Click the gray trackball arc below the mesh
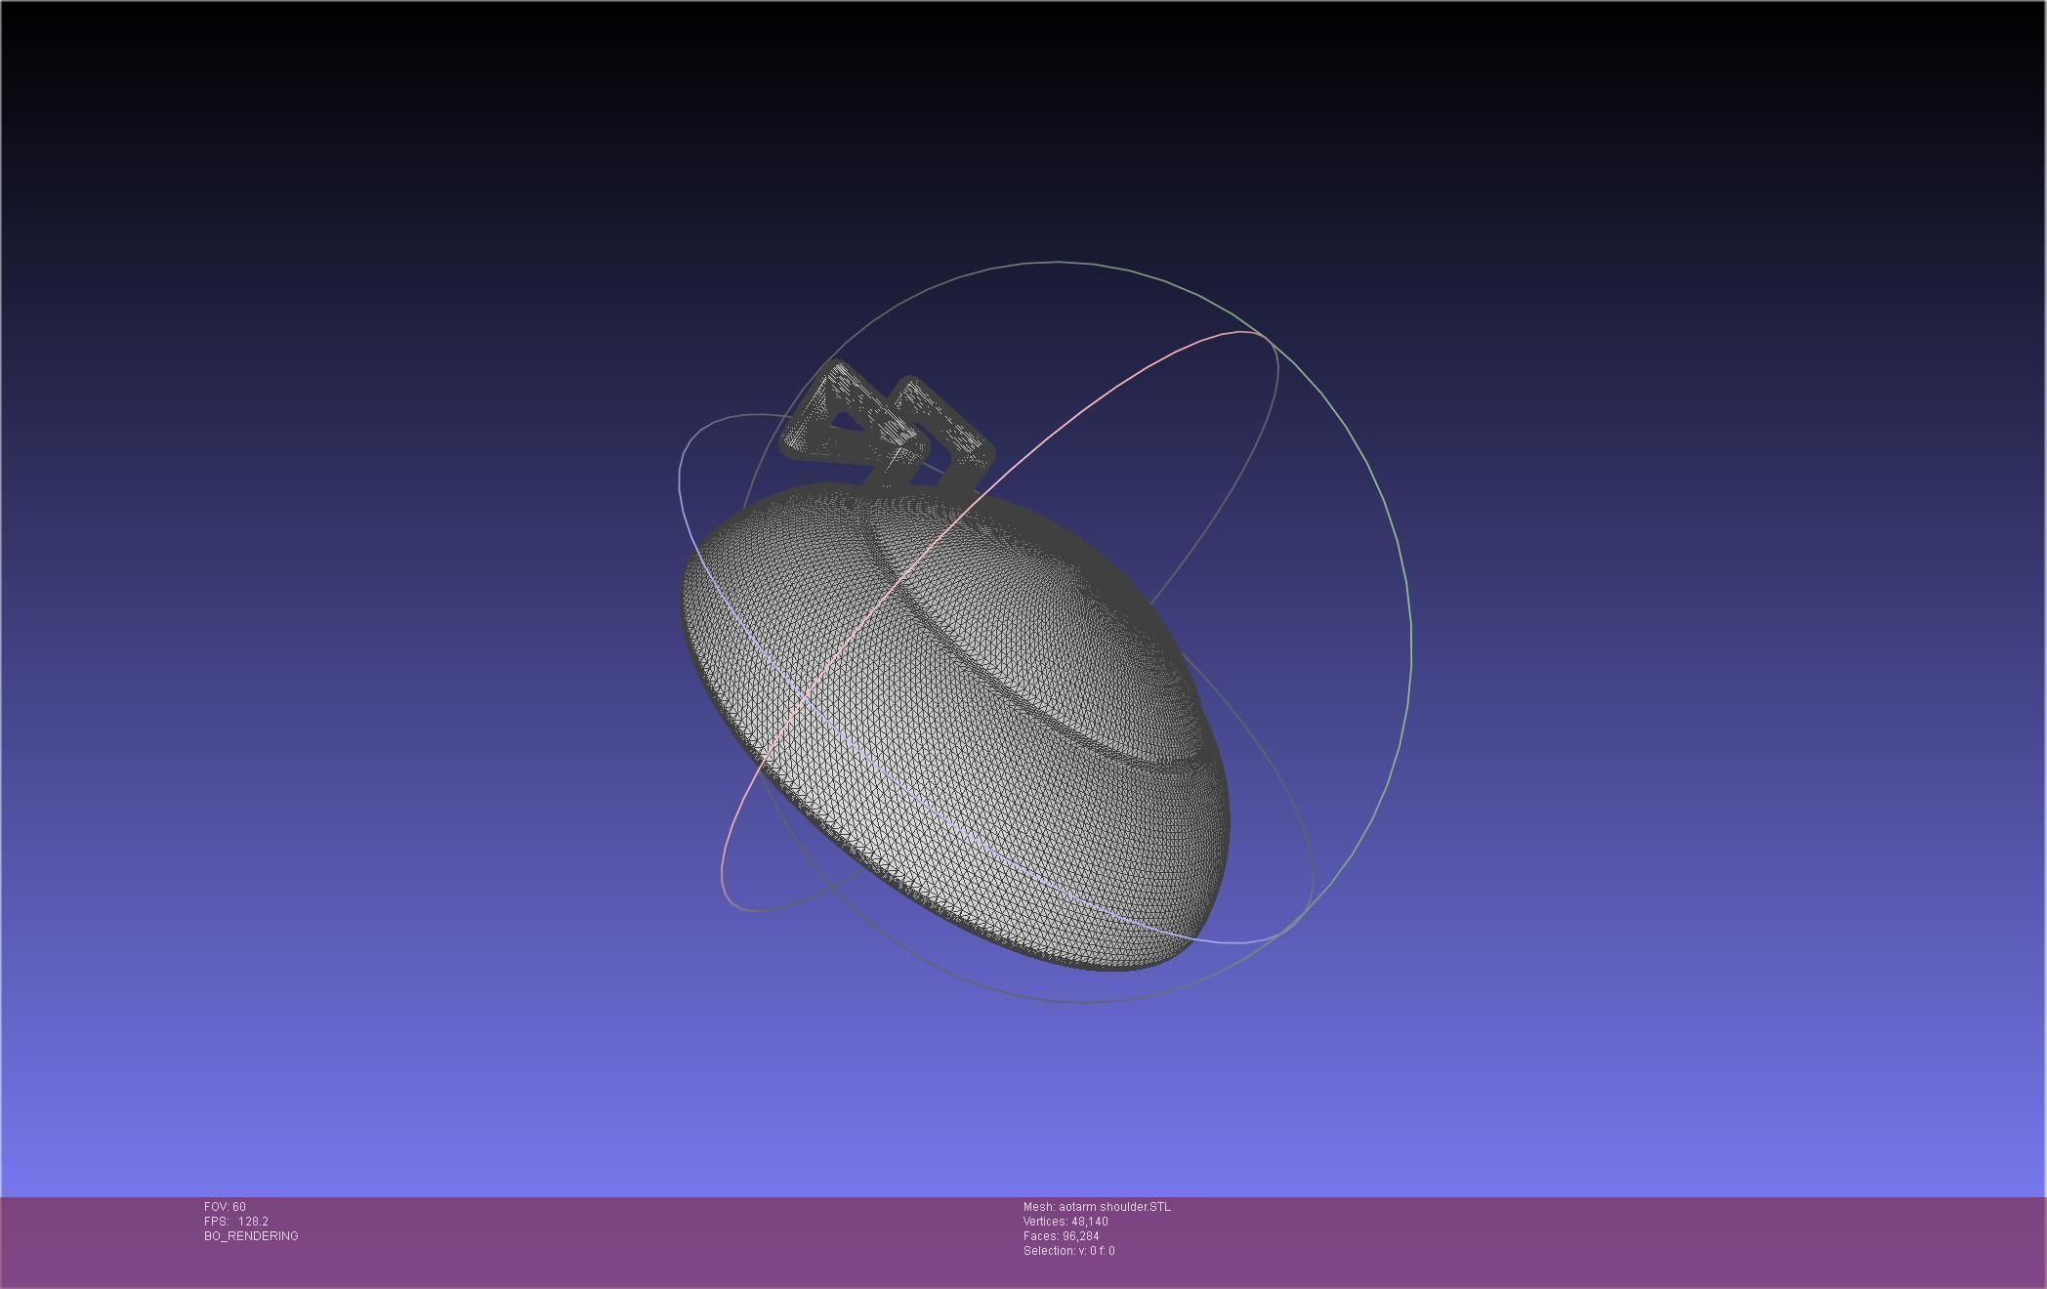This screenshot has width=2047, height=1289. pyautogui.click(x=1084, y=1002)
